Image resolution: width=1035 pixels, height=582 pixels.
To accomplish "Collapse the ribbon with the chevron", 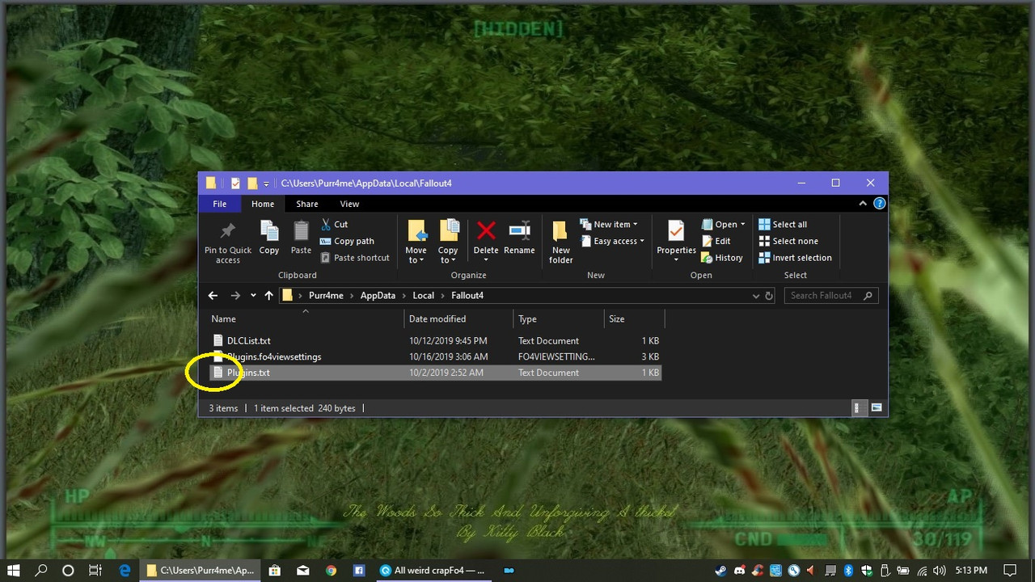I will pos(864,204).
